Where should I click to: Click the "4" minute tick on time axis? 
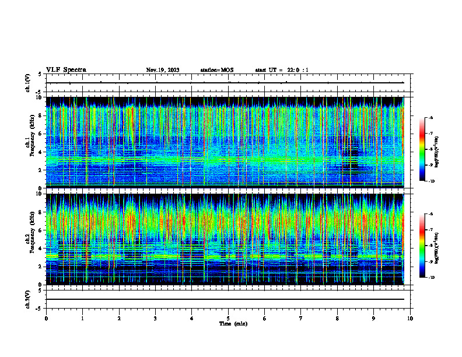tap(192, 318)
